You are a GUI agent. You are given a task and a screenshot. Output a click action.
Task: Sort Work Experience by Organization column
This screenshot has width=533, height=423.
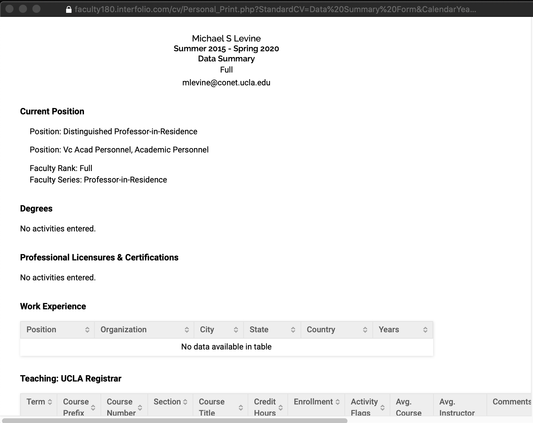144,330
